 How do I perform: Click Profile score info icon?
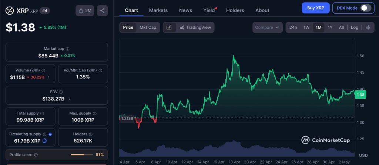[36, 155]
